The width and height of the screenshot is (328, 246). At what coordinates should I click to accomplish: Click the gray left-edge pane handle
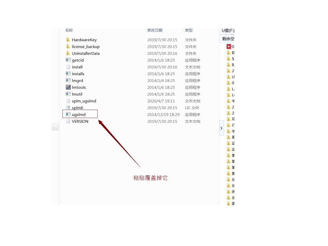tap(55, 127)
